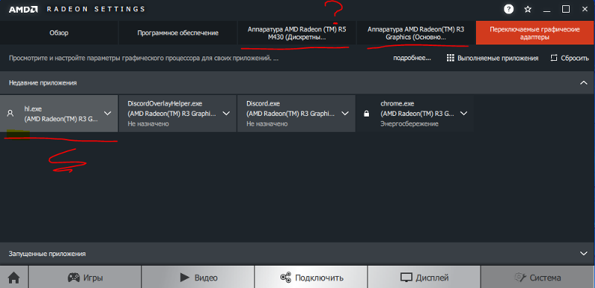The image size is (595, 288).
Task: Click the Просмотрите и настройте description text
Action: click(144, 59)
